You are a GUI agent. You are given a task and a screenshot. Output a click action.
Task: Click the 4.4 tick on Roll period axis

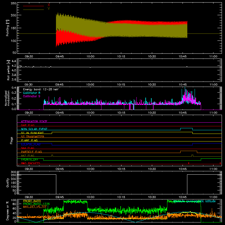click(14, 61)
